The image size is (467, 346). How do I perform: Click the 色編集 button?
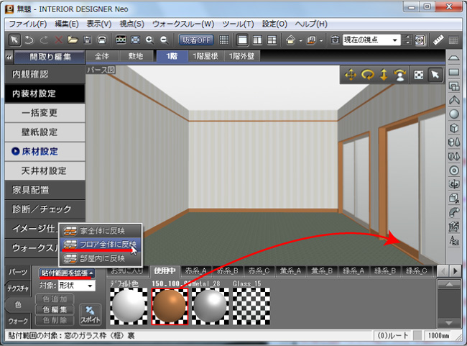[x=59, y=309]
